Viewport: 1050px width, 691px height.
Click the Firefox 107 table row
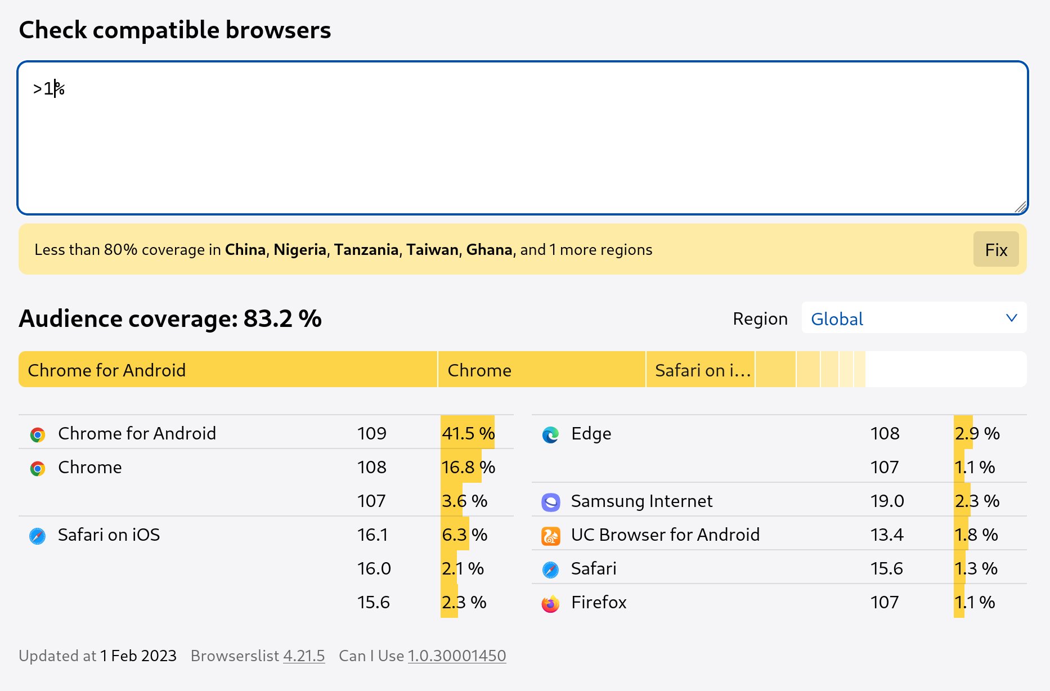coord(779,602)
